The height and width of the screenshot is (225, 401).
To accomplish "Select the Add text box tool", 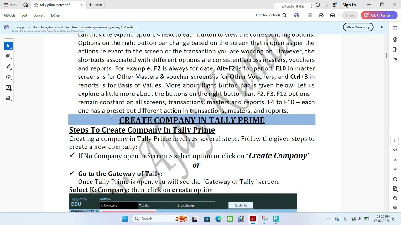I will (8, 87).
